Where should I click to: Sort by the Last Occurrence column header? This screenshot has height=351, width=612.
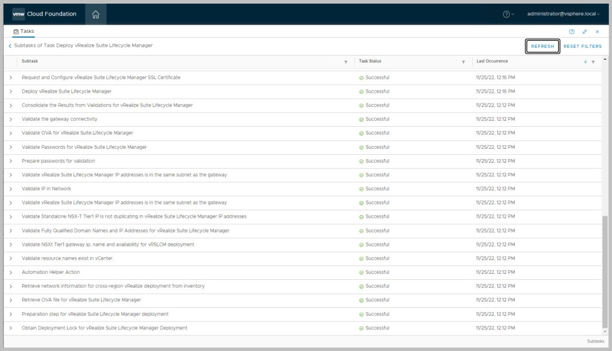pyautogui.click(x=492, y=61)
